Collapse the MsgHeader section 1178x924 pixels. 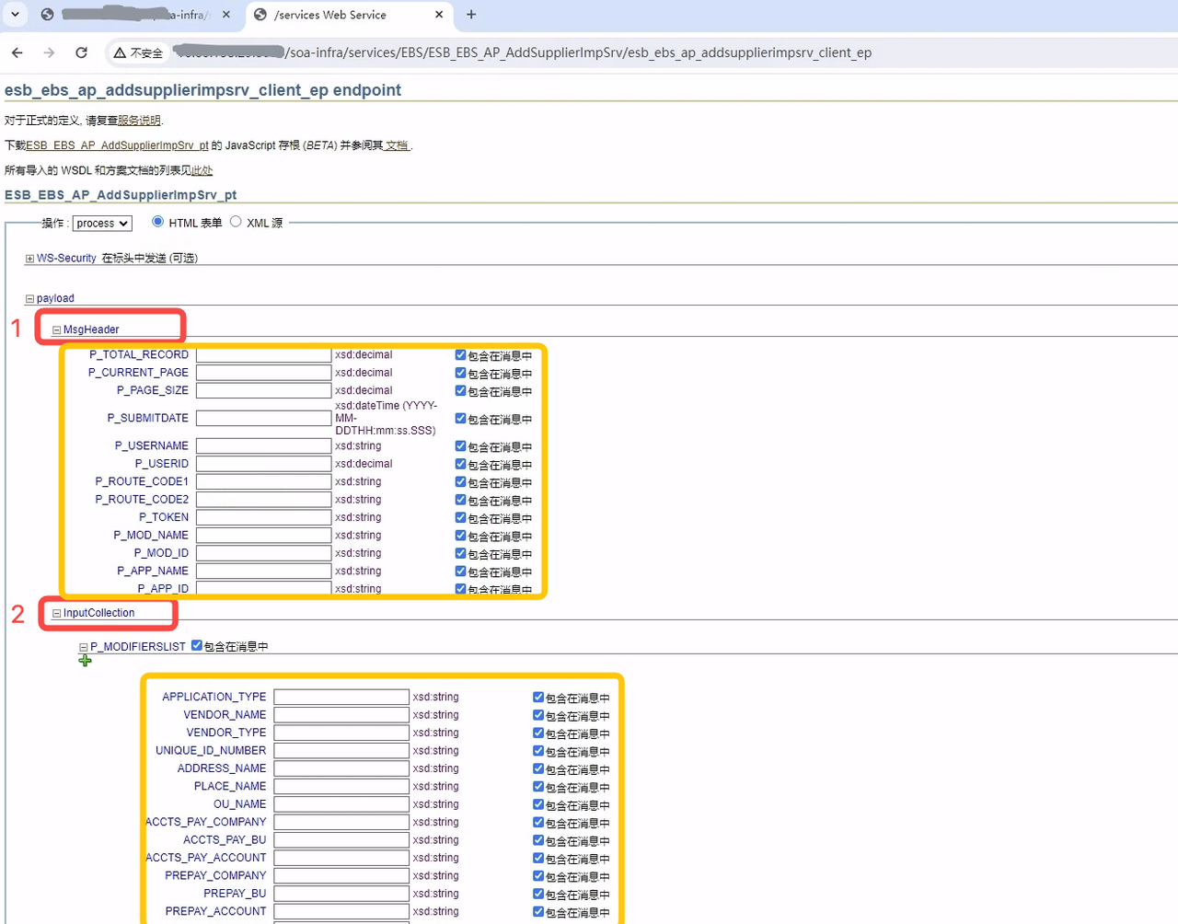click(56, 329)
